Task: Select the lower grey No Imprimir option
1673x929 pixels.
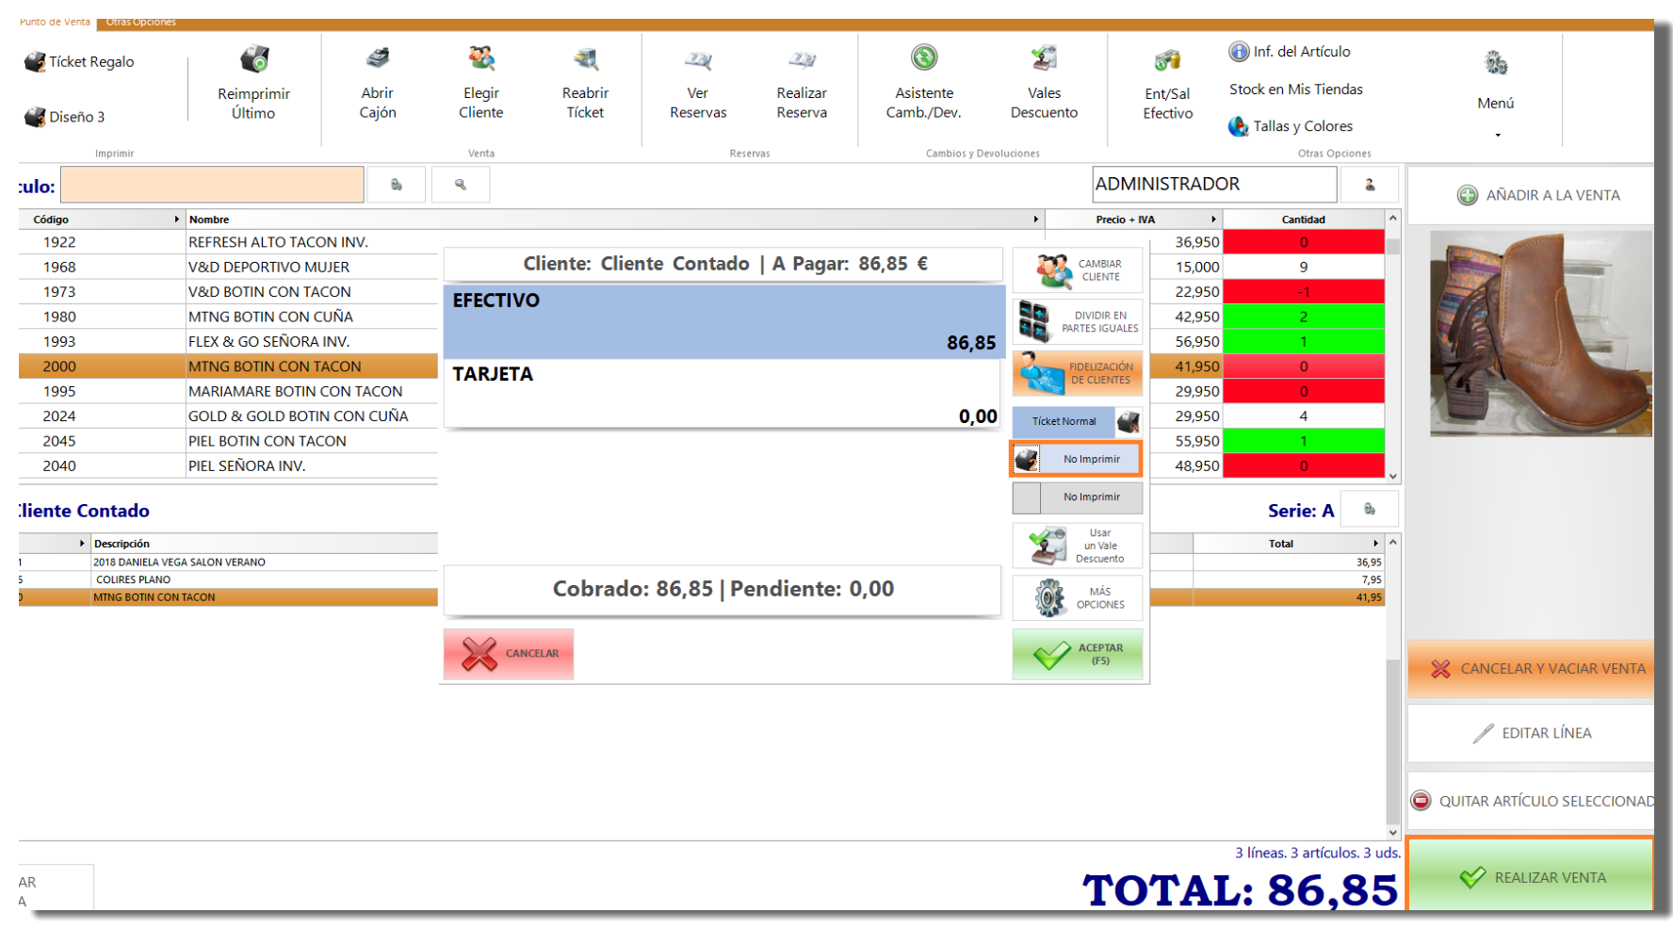Action: pos(1078,497)
